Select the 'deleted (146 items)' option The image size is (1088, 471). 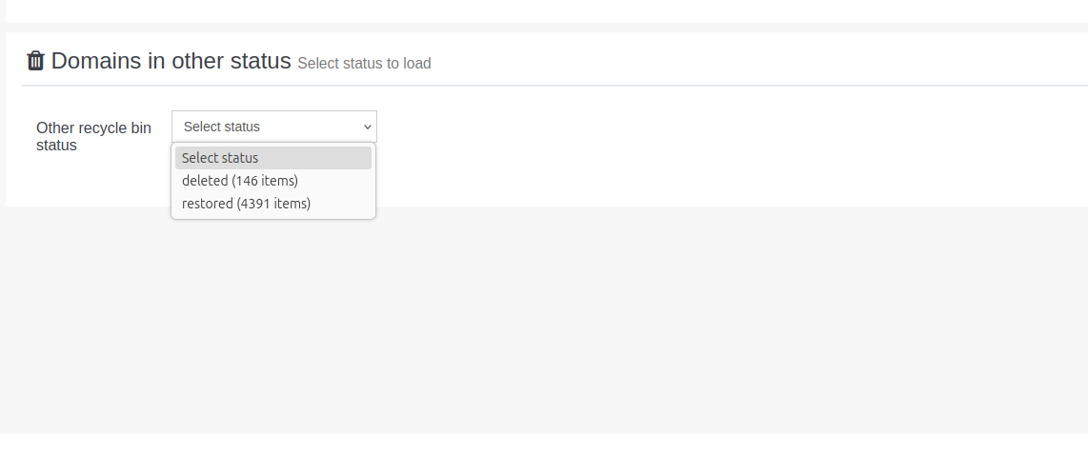240,181
